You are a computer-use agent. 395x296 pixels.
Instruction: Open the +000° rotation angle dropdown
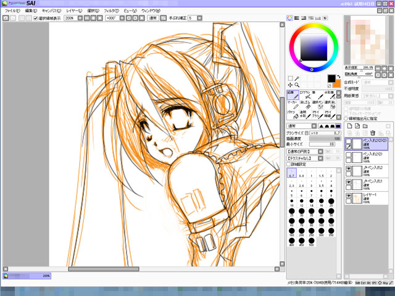click(122, 18)
